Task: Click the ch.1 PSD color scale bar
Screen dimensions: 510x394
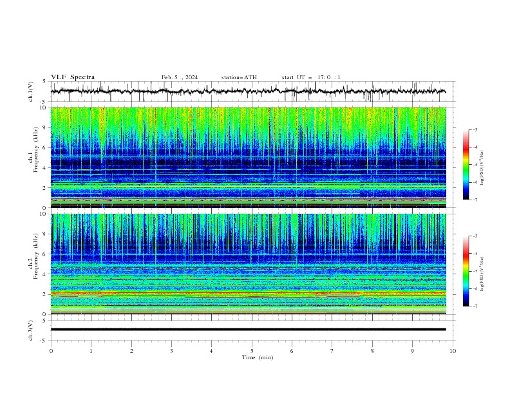Action: pos(466,164)
